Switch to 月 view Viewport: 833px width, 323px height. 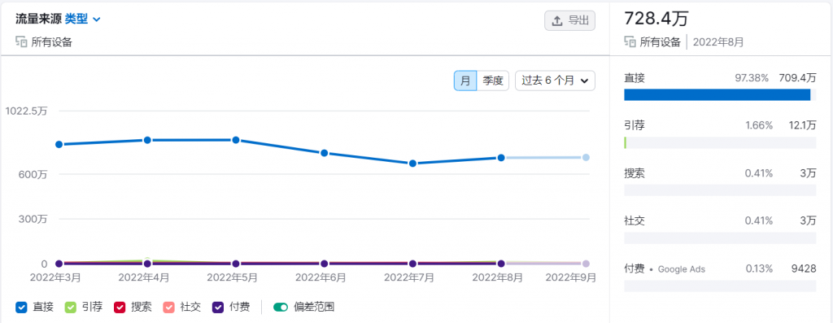tap(465, 81)
